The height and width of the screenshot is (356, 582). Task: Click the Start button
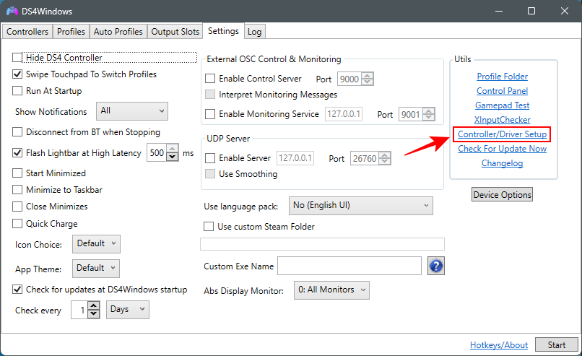[557, 345]
